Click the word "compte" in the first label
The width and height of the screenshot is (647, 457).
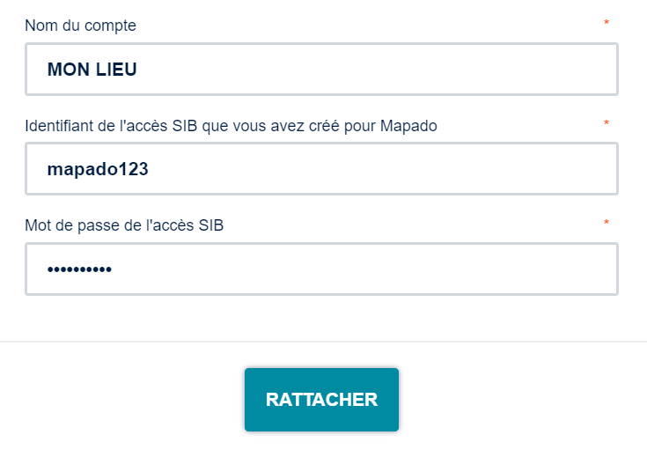point(113,26)
